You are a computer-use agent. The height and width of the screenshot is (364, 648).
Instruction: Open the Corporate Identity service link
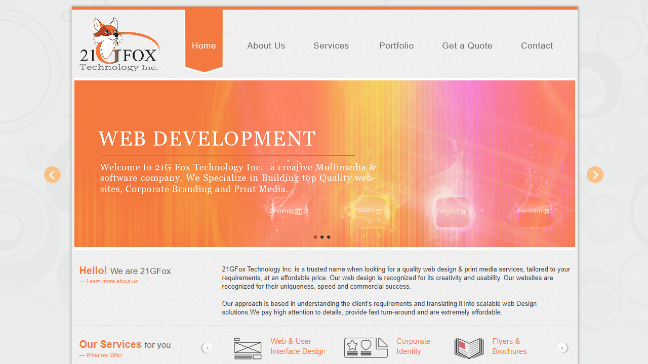coord(414,346)
